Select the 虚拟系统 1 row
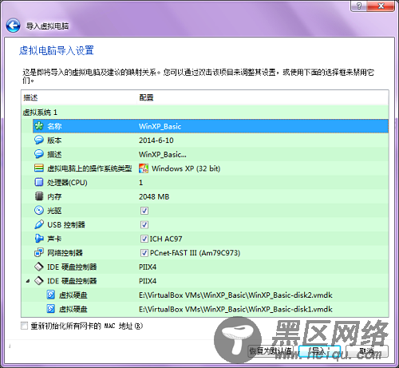The image size is (399, 368). tap(205, 113)
